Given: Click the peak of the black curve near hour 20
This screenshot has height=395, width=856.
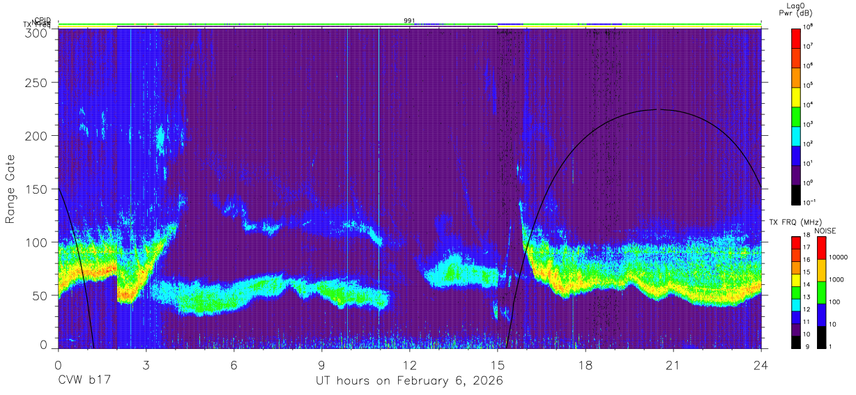Looking at the screenshot, I should [658, 109].
